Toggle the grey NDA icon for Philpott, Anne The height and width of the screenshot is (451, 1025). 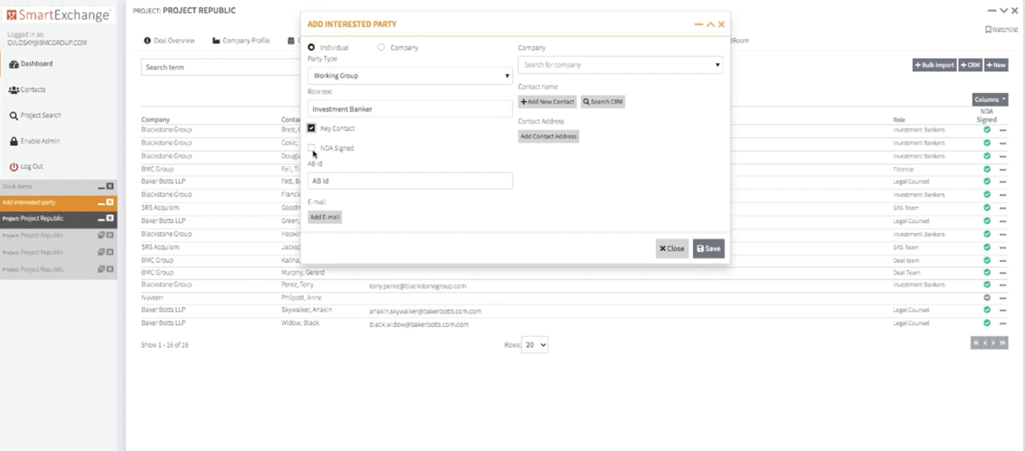click(x=987, y=298)
